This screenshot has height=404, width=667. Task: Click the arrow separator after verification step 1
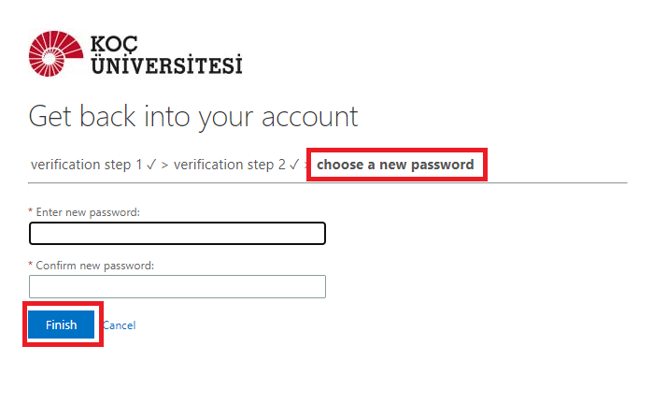pyautogui.click(x=164, y=166)
